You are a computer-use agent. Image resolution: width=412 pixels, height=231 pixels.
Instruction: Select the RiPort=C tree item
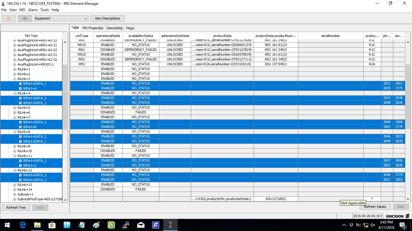point(30,165)
